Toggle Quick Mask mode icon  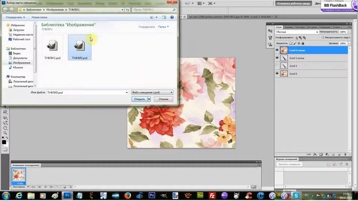(x=5, y=150)
